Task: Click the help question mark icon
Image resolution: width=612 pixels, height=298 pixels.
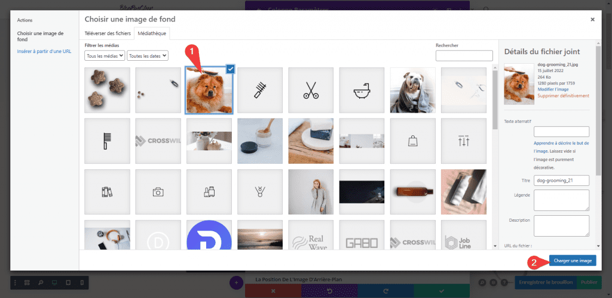Action: coord(504,283)
